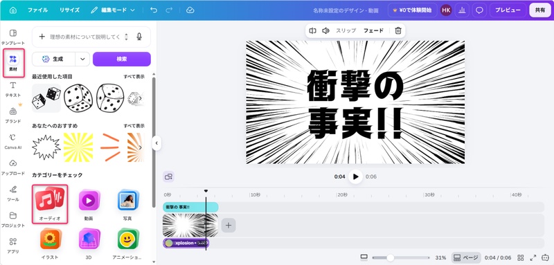Open the Canva AI sidebar tab
Viewport: 554px width, 265px height.
(13, 142)
